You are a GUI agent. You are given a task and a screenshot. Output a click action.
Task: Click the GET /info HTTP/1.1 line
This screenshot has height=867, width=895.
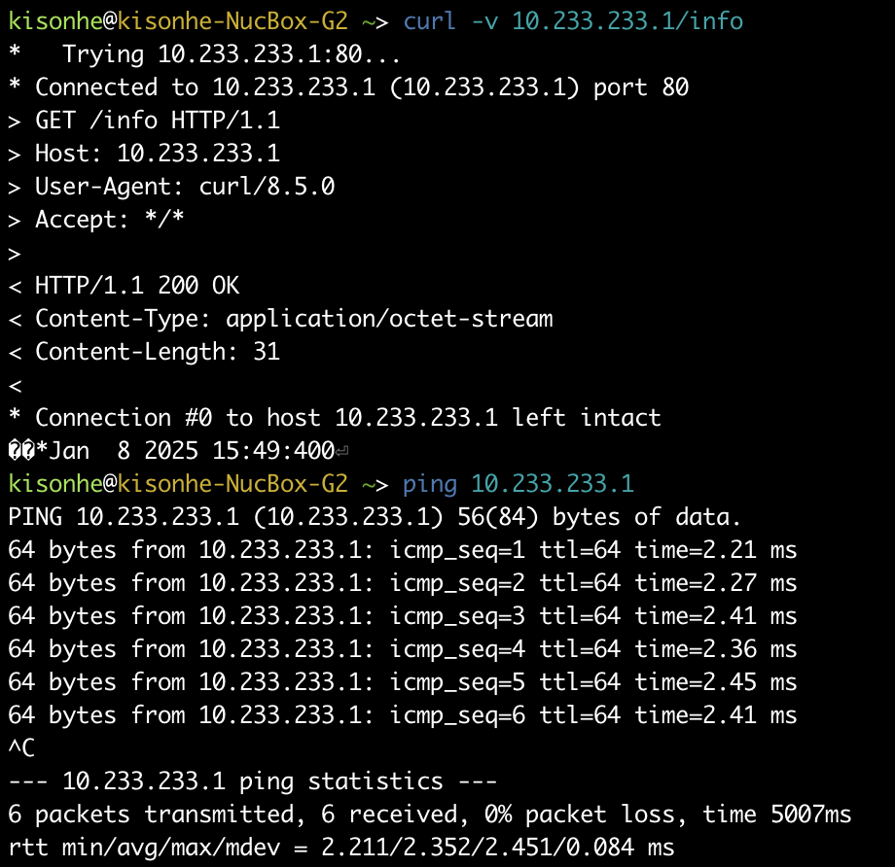coord(144,121)
